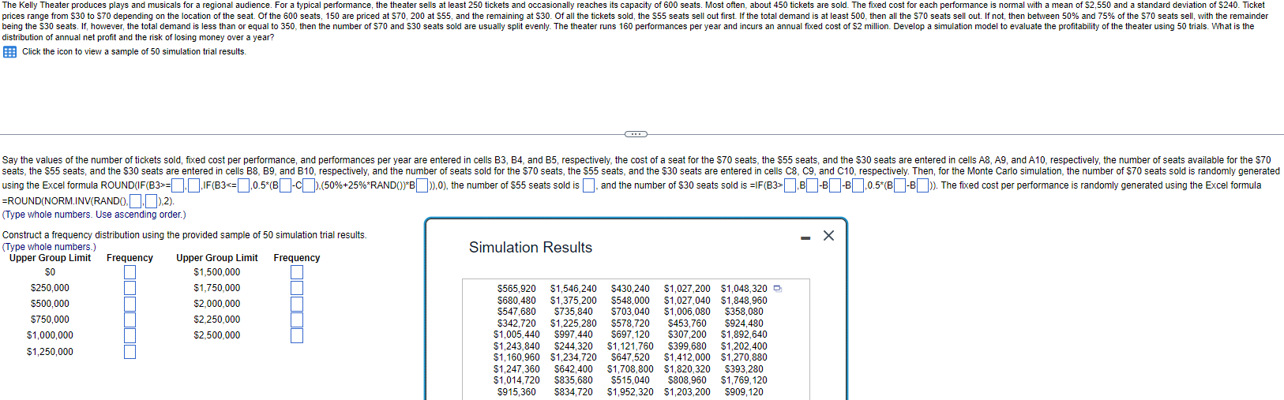The width and height of the screenshot is (1284, 400).
Task: Select the $342,720 simulation value
Action: pyautogui.click(x=516, y=323)
